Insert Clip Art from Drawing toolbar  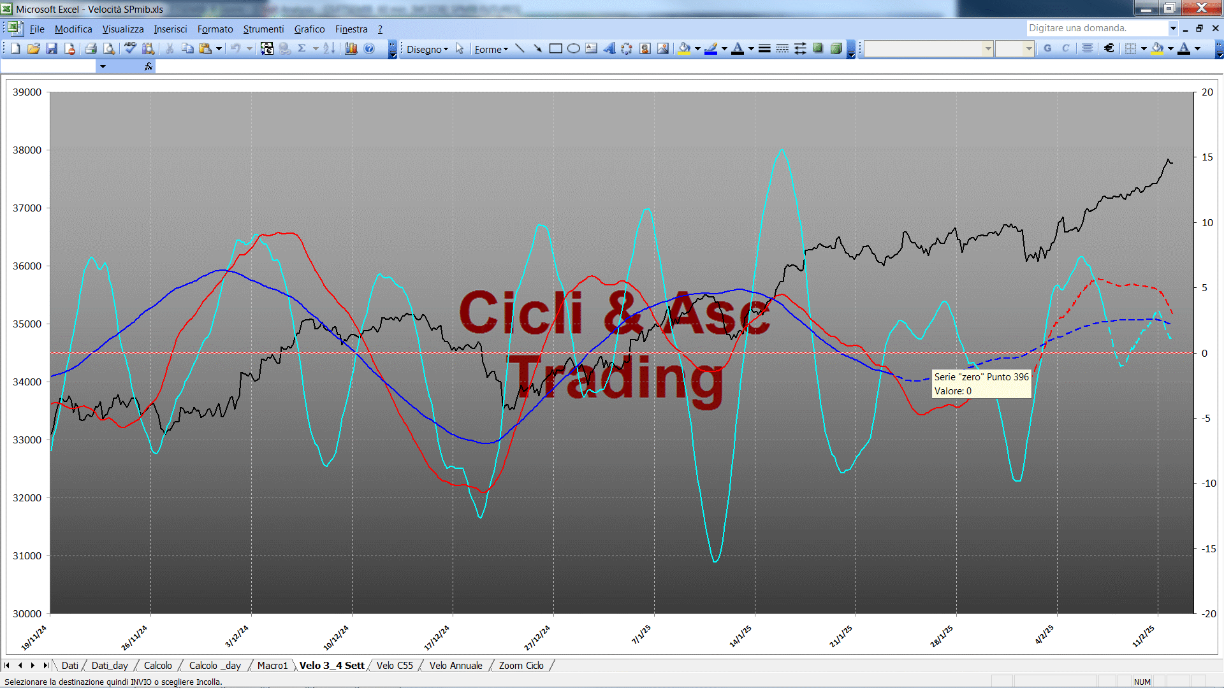pyautogui.click(x=645, y=48)
